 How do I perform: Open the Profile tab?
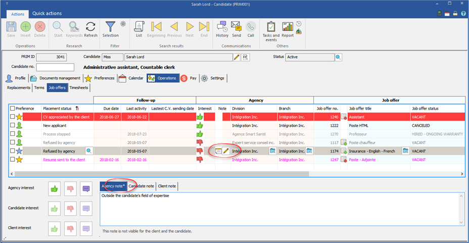[16, 78]
